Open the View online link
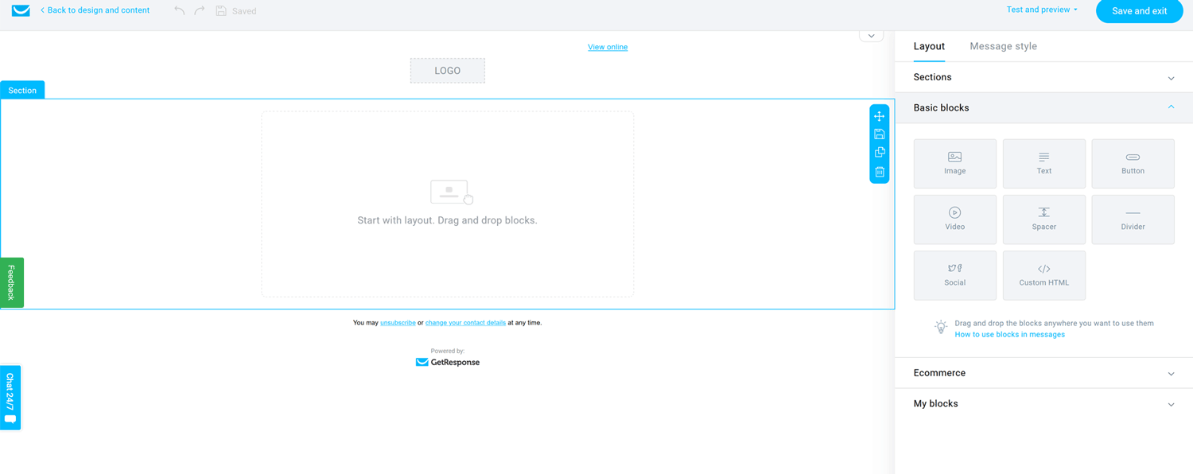Screen dimensions: 1193x474 click(608, 47)
